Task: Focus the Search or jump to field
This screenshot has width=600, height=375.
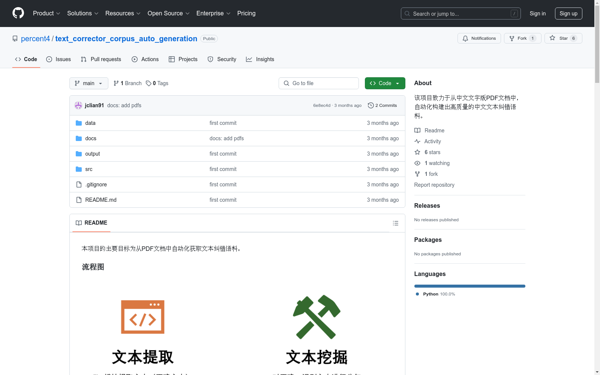Action: coord(460,13)
